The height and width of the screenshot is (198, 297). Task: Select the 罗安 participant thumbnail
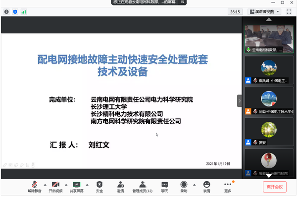(269, 131)
